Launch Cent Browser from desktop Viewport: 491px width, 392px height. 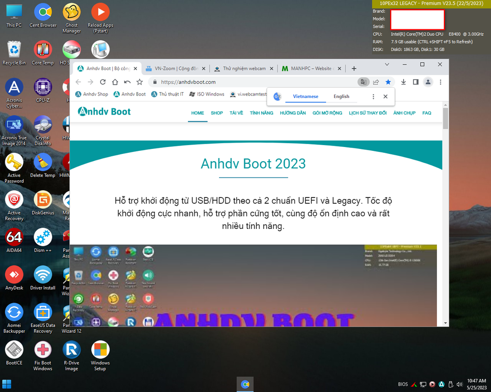click(43, 16)
